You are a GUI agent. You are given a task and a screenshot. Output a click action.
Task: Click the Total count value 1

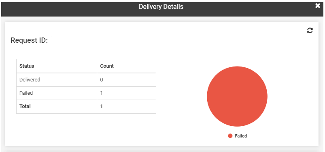(x=102, y=106)
